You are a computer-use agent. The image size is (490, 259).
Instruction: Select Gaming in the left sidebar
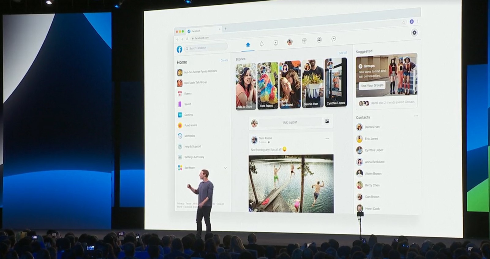coord(188,115)
